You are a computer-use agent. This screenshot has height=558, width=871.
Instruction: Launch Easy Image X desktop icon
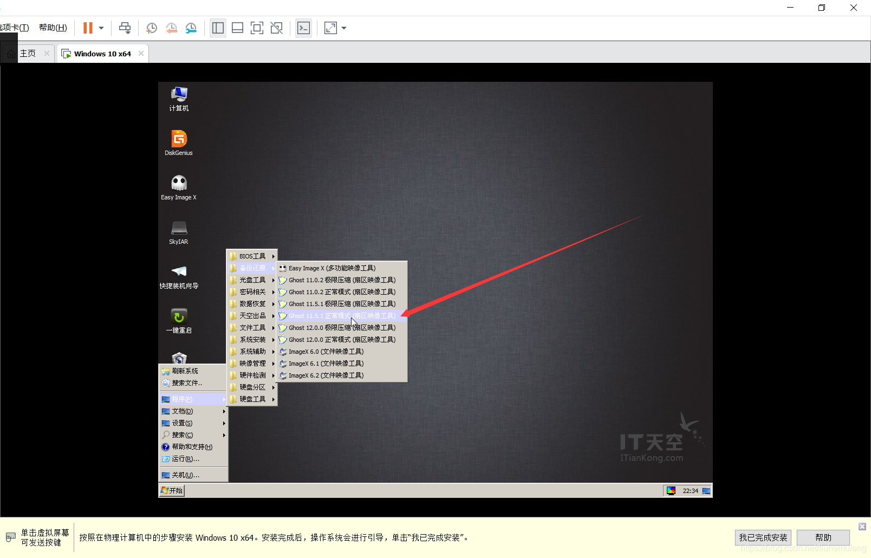coord(179,187)
